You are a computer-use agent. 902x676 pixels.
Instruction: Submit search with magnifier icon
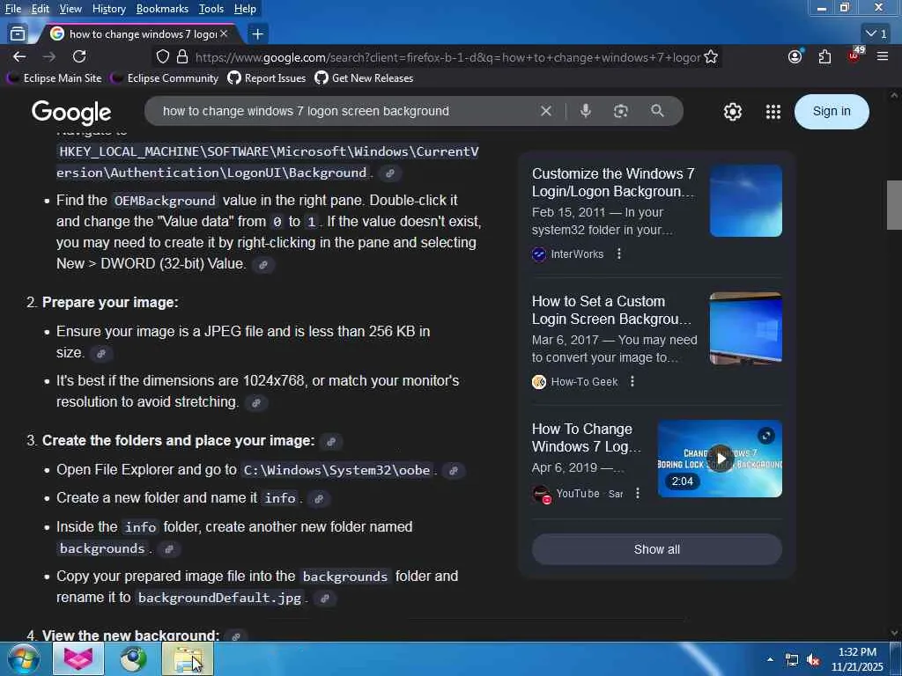tap(657, 111)
